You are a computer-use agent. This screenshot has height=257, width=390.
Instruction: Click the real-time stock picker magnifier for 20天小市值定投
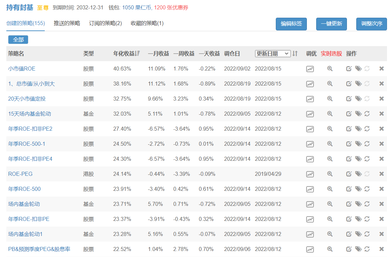330,99
